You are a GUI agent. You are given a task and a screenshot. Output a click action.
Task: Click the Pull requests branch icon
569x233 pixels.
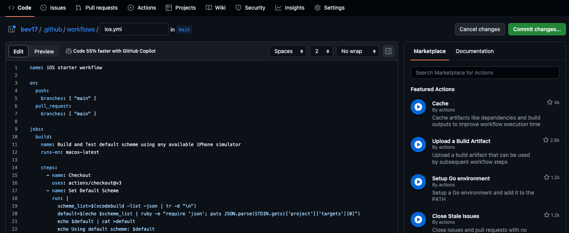(x=78, y=8)
